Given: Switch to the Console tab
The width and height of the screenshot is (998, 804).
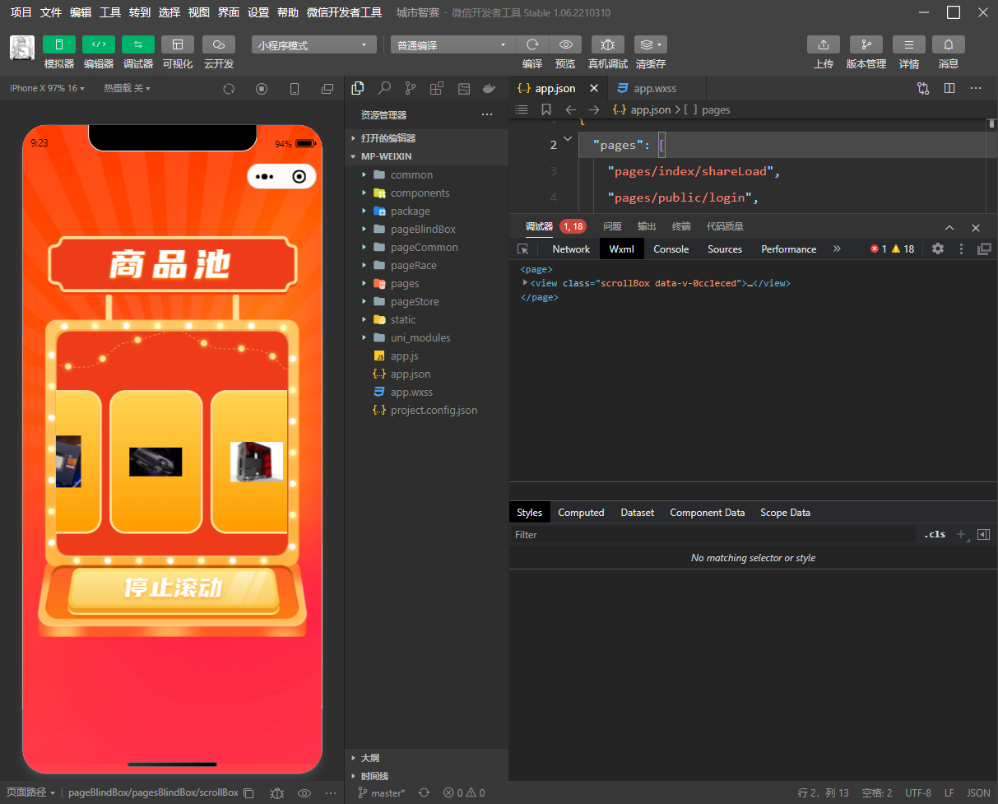Looking at the screenshot, I should point(671,249).
